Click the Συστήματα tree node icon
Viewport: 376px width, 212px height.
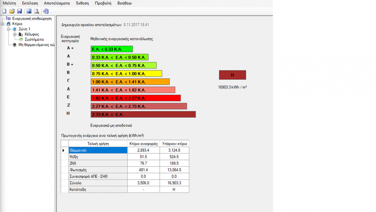pos(21,39)
